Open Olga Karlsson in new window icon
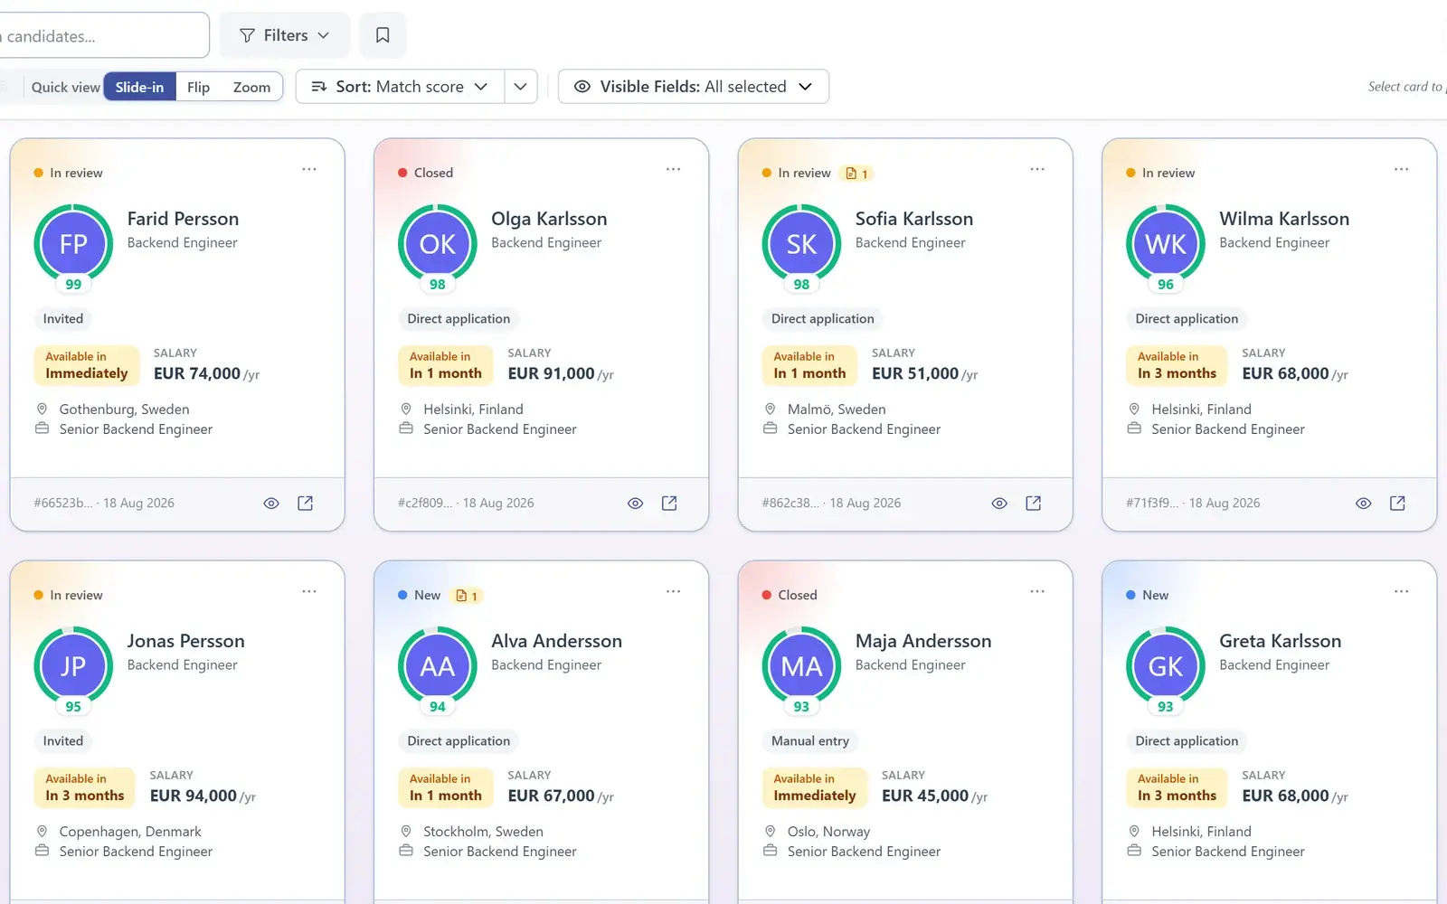 pyautogui.click(x=669, y=504)
